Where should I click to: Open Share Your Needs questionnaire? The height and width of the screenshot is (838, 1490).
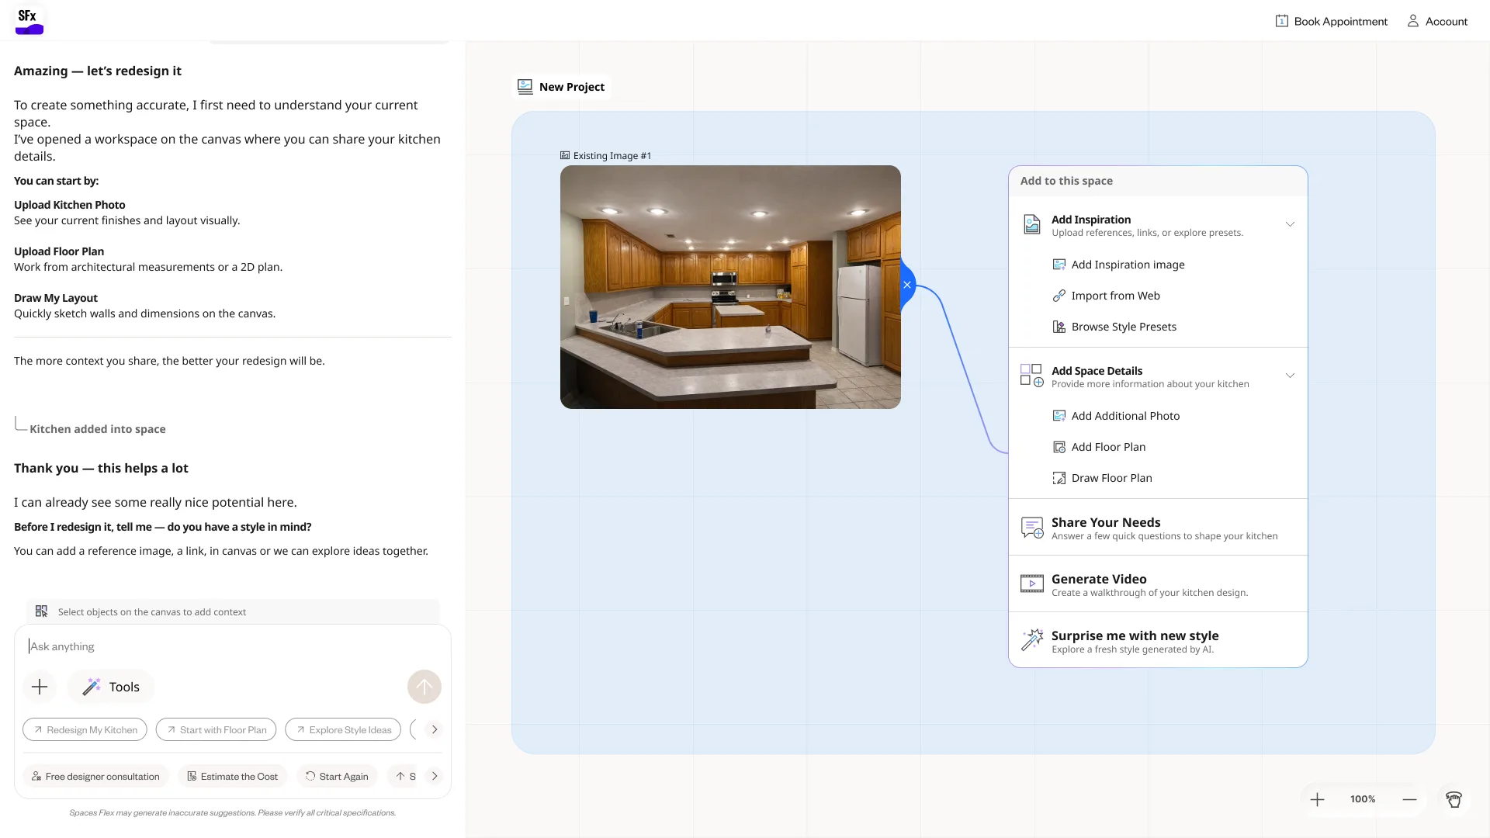(1158, 528)
